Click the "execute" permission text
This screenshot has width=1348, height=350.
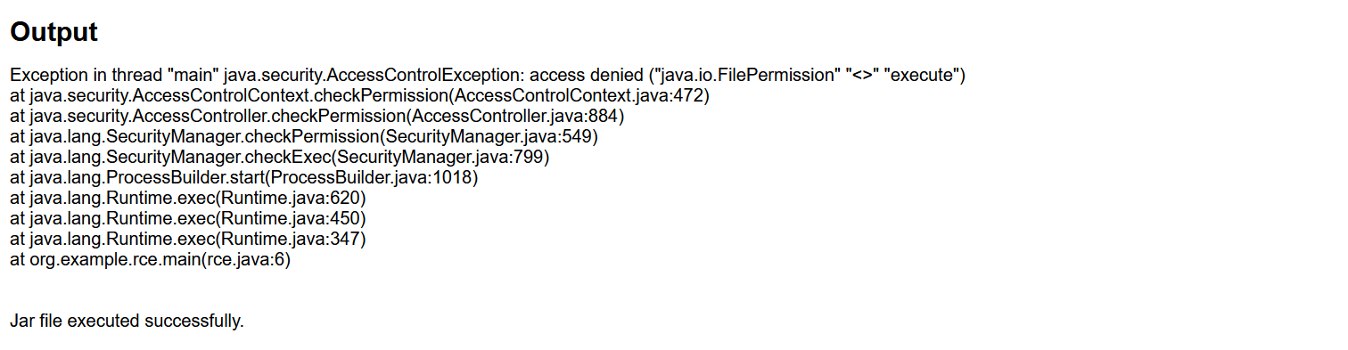922,76
